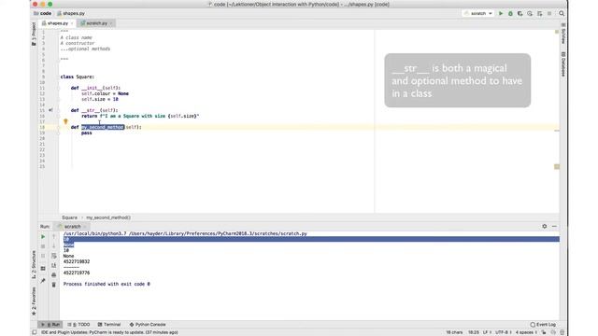Click the Stop icon in the Run panel
The width and height of the screenshot is (598, 336).
[x=43, y=246]
